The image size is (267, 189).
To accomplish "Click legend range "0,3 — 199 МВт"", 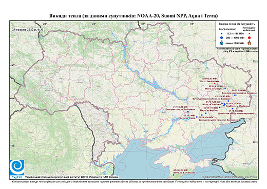I will click(236, 33).
